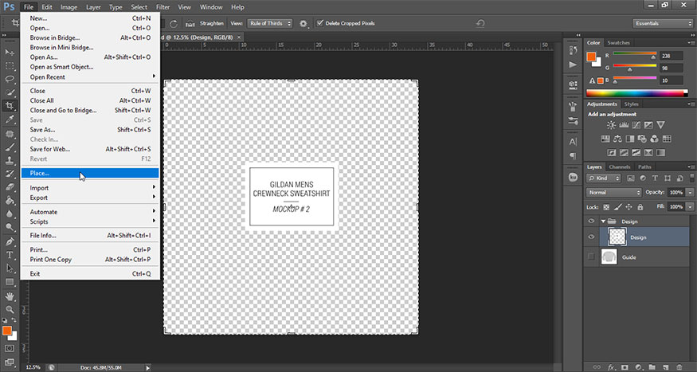Hide the Design group visibility eye
Image resolution: width=697 pixels, height=372 pixels.
(591, 221)
